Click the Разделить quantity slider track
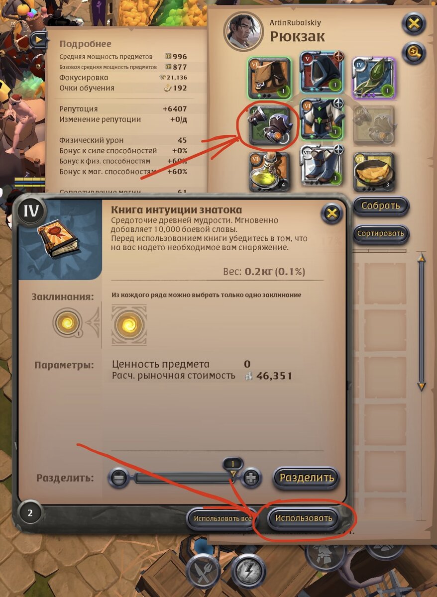This screenshot has width=437, height=597. click(185, 478)
